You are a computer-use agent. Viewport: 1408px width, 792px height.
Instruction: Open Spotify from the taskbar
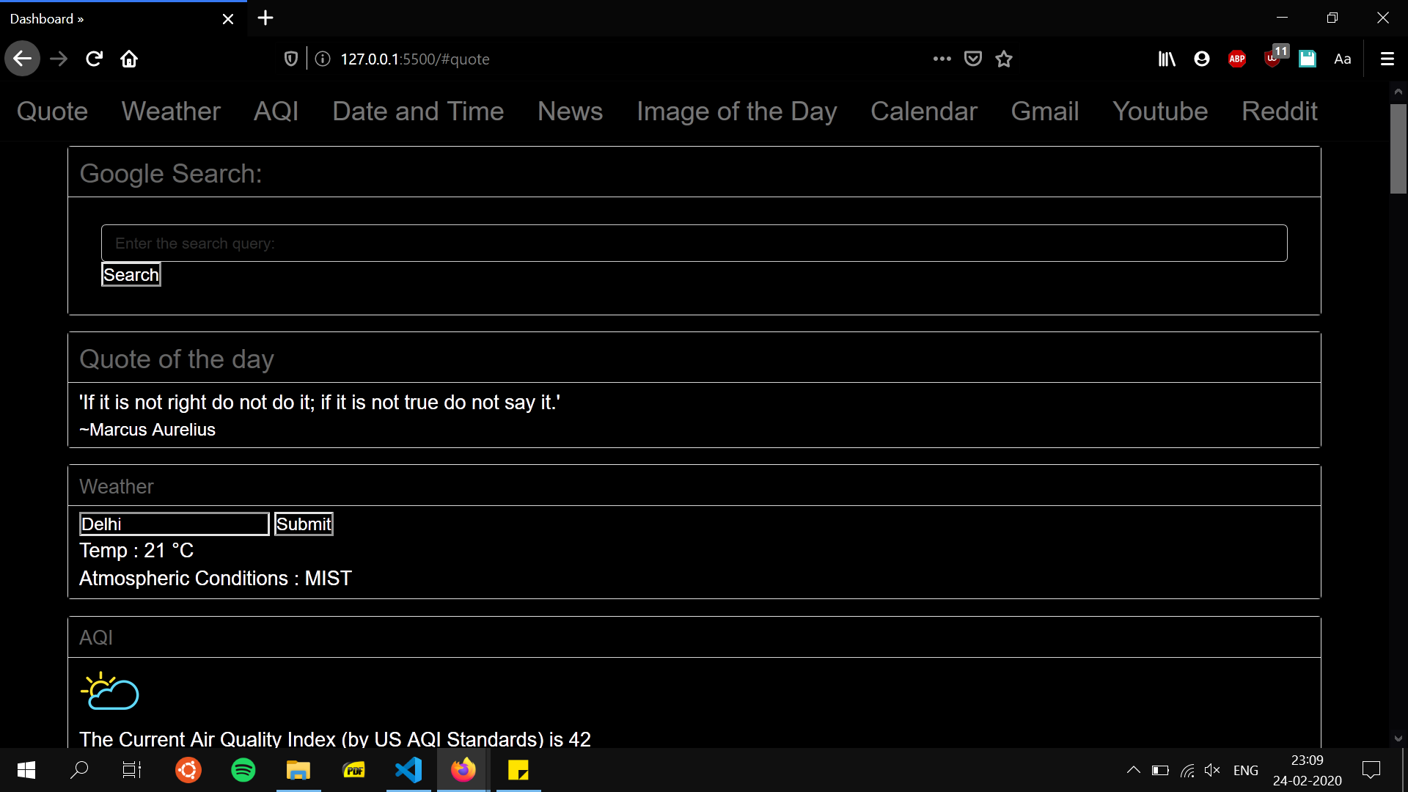[x=243, y=770]
